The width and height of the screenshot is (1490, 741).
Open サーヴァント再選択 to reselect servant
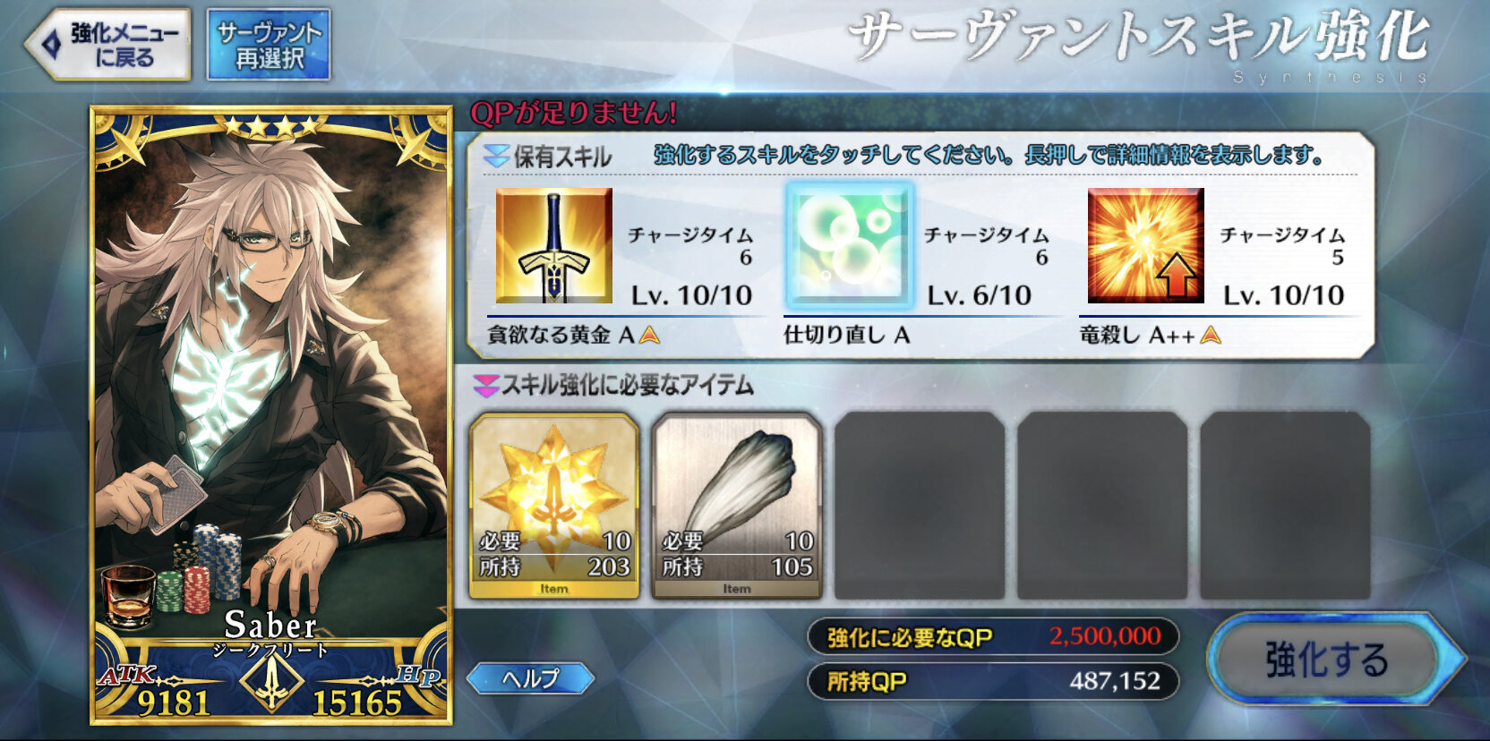pyautogui.click(x=269, y=45)
